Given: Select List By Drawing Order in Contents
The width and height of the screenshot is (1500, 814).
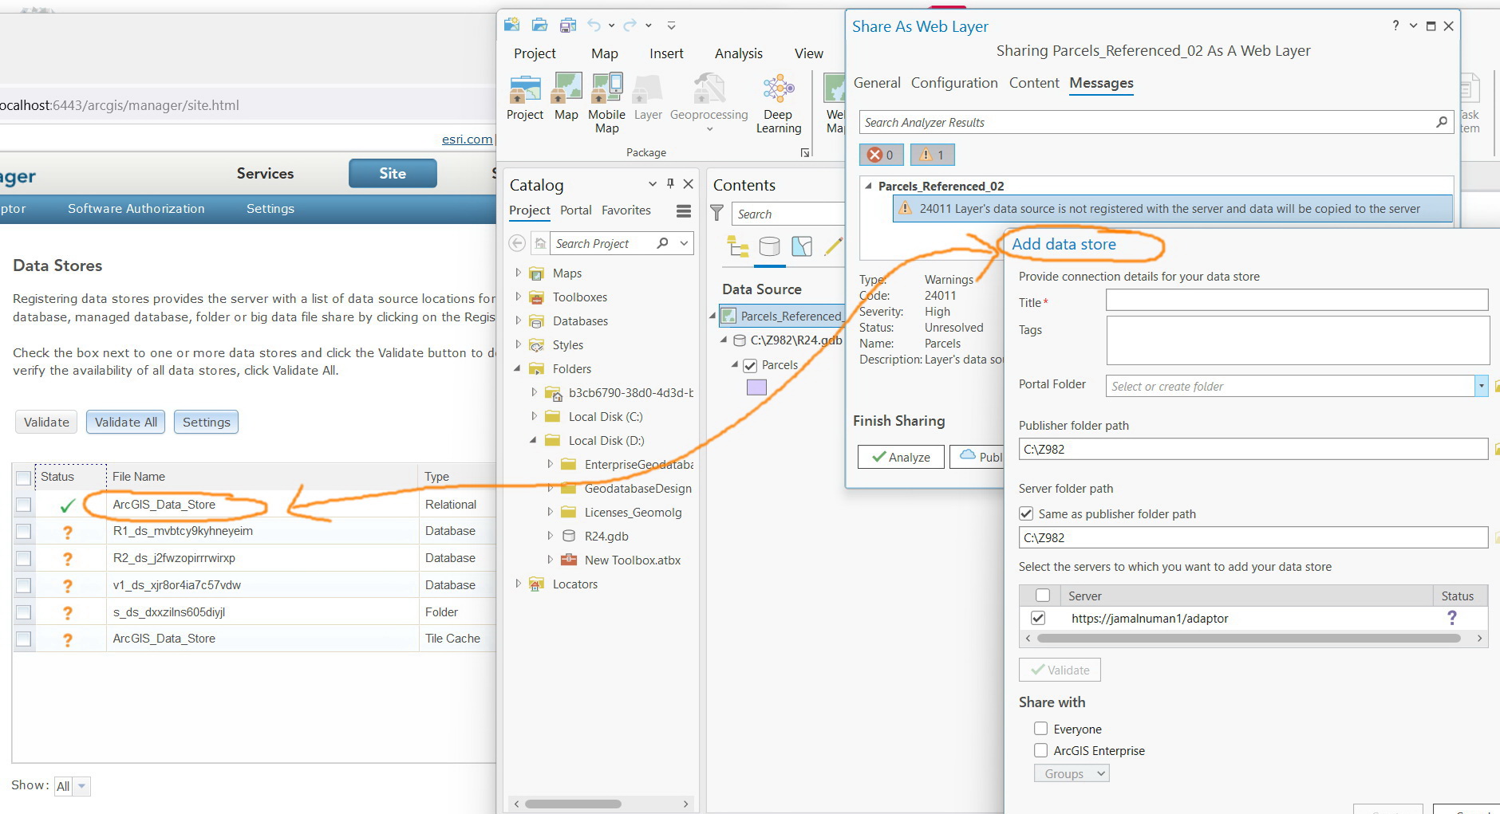Looking at the screenshot, I should [738, 247].
